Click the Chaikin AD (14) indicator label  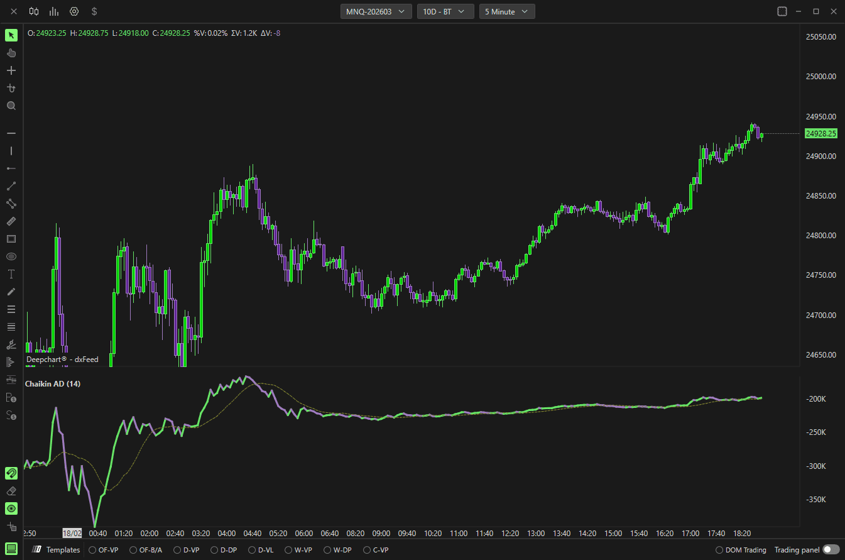[53, 383]
